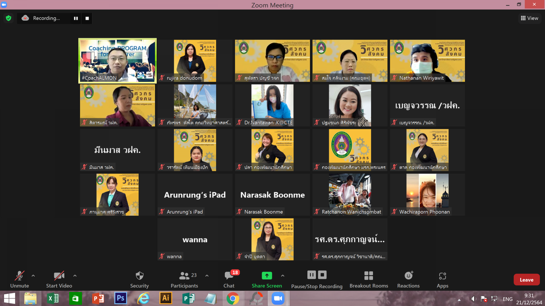Click the green encryption shield icon
Screen dimensions: 545x306
click(x=9, y=18)
